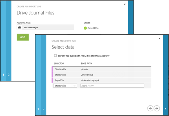Jump to step 4 in the export wizard

click(x=166, y=109)
